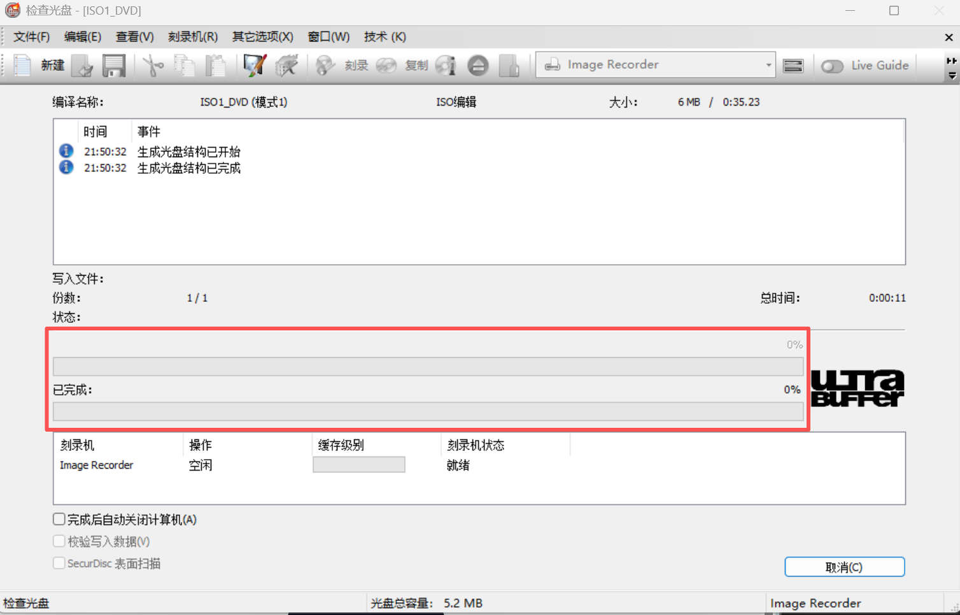Switch the Live Guide toggle on
Image resolution: width=960 pixels, height=615 pixels.
coord(832,66)
